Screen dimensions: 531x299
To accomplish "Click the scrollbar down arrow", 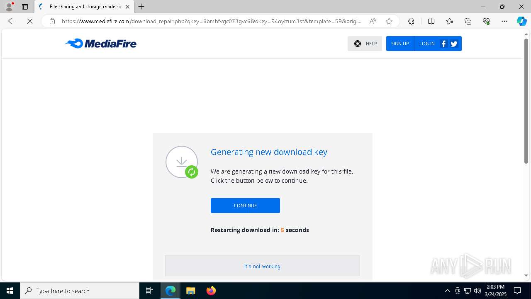I will pyautogui.click(x=526, y=275).
